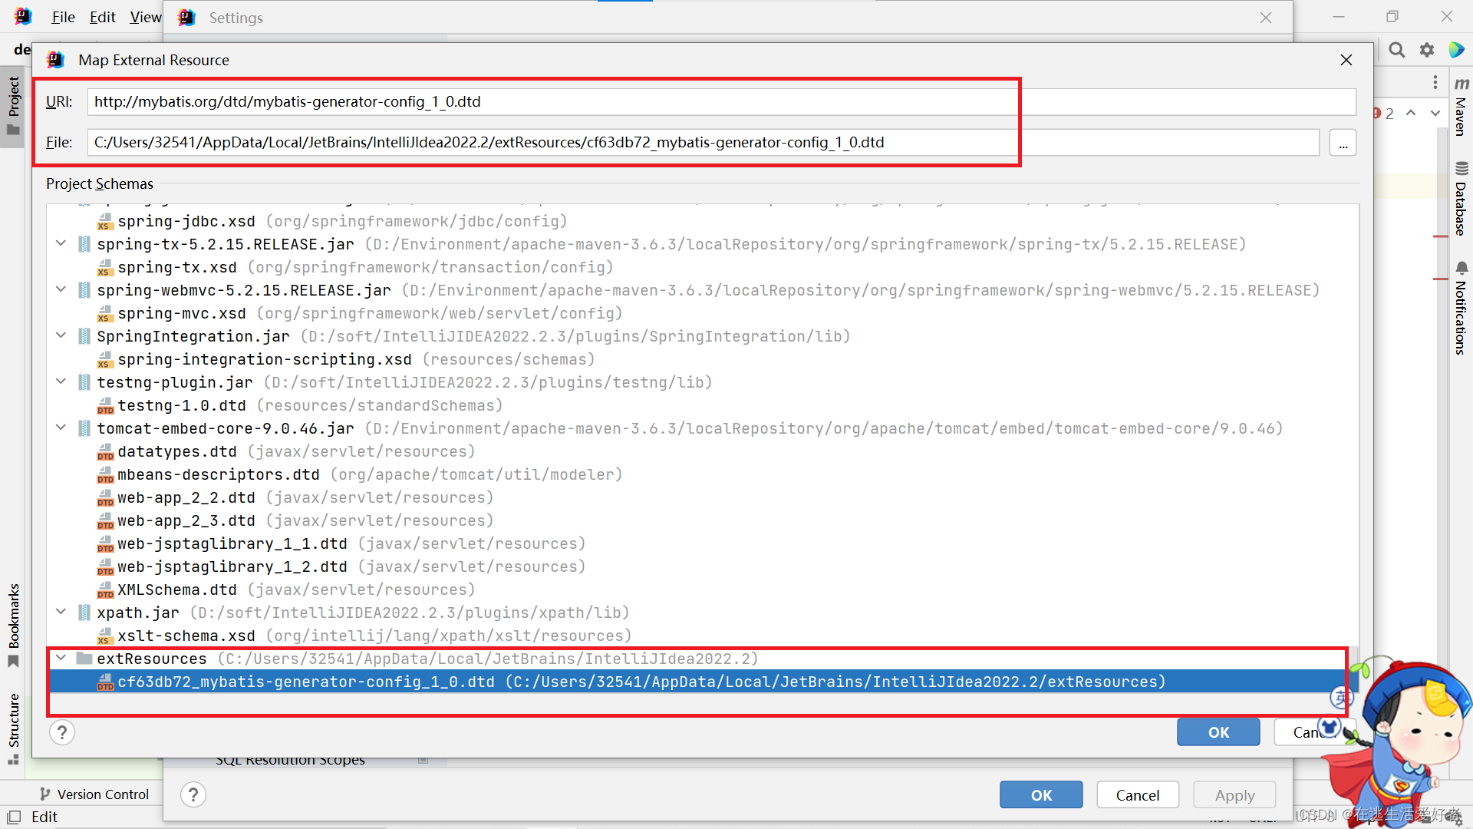Click the help question mark in dialog
Viewport: 1473px width, 829px height.
pos(62,732)
